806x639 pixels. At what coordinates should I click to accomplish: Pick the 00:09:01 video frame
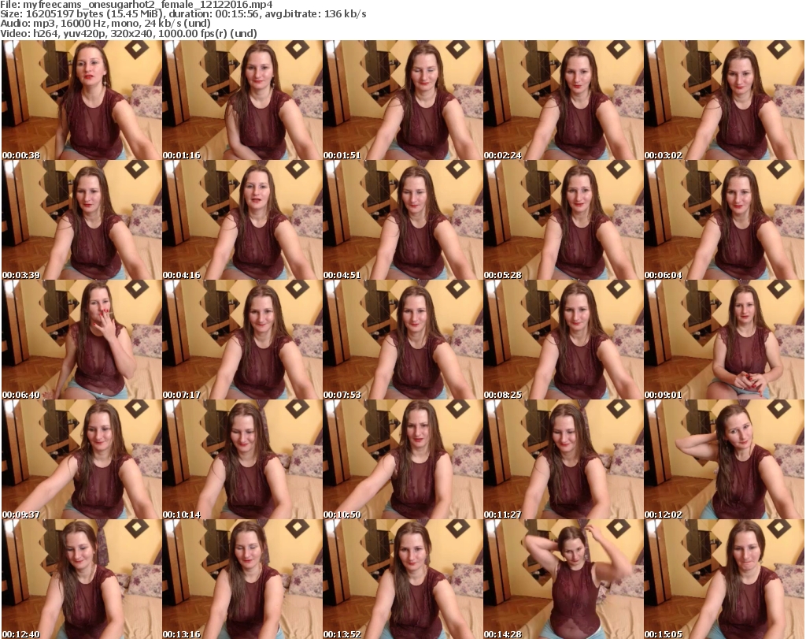(724, 340)
